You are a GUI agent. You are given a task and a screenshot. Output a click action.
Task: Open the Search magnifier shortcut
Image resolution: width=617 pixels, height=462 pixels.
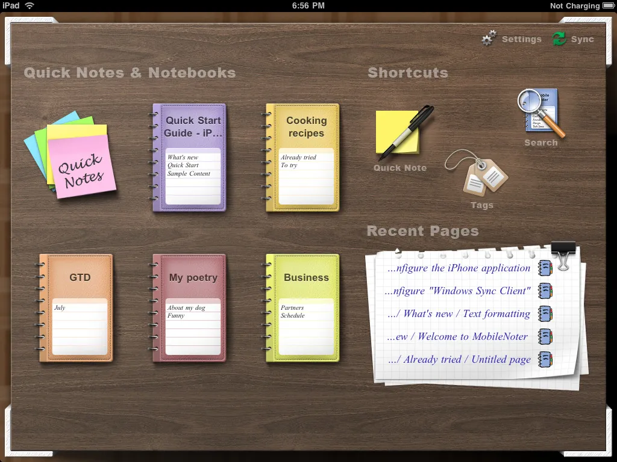(x=540, y=114)
